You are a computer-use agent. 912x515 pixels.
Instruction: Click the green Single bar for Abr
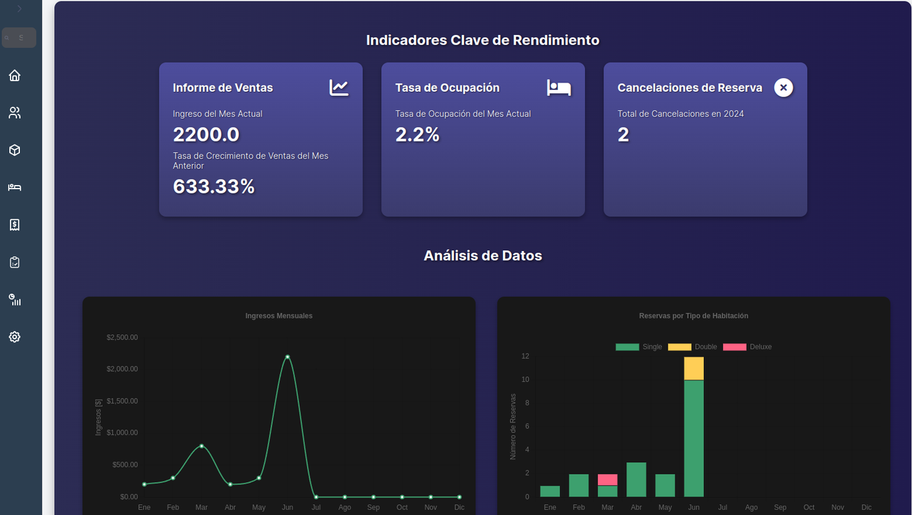(636, 479)
